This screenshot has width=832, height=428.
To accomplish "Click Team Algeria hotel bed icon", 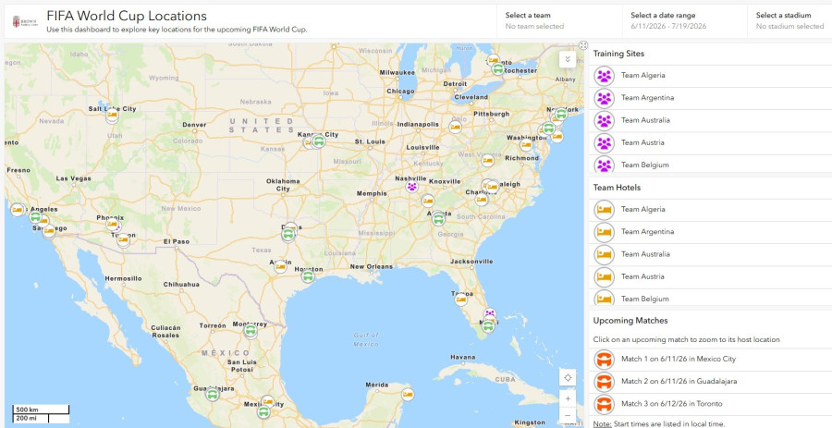I will (x=604, y=210).
